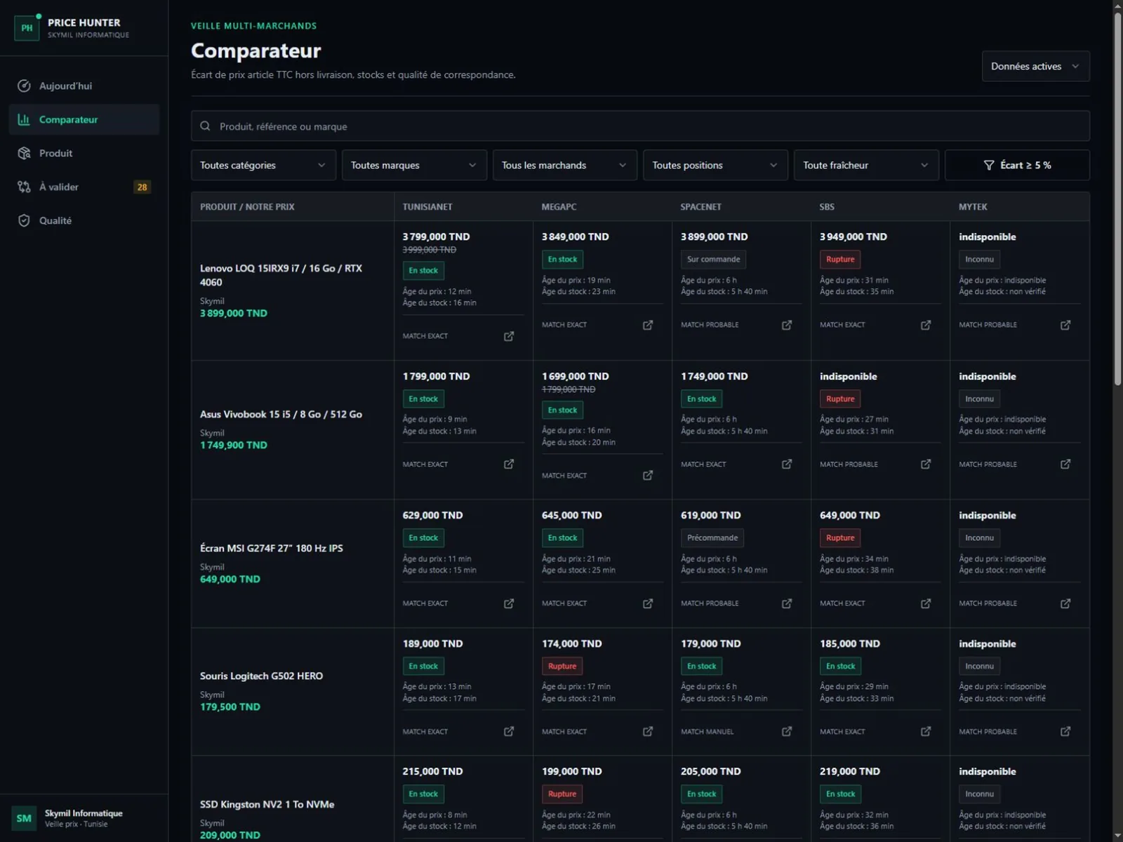Select Lenovo LOQ 15IRX9 product name
The width and height of the screenshot is (1123, 842).
tap(281, 275)
